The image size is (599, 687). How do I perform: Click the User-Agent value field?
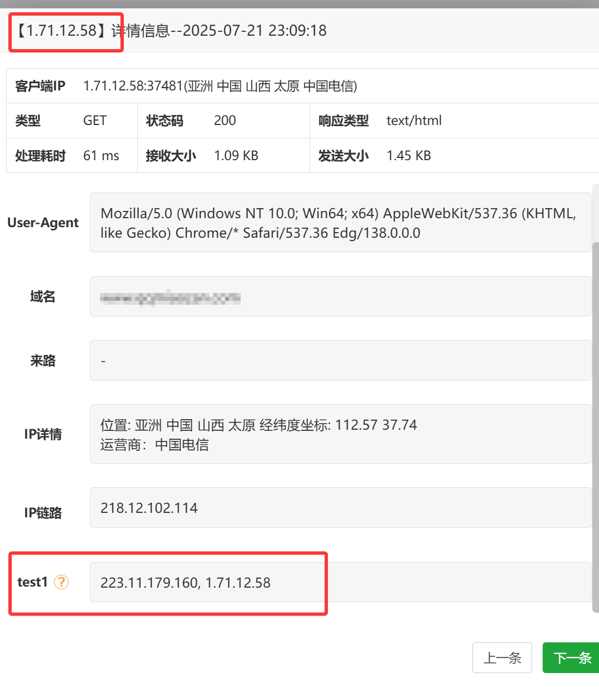341,223
